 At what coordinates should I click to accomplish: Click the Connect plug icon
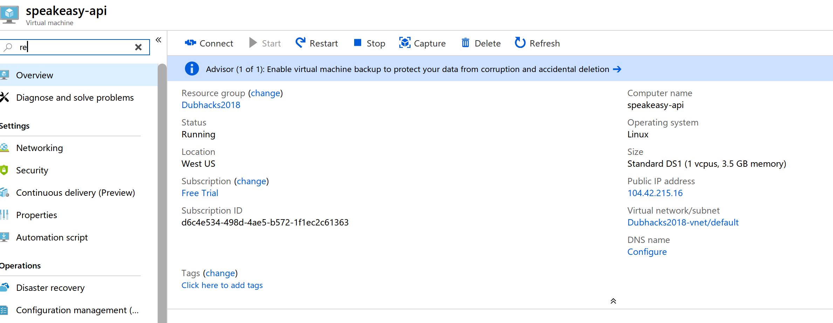pos(190,43)
